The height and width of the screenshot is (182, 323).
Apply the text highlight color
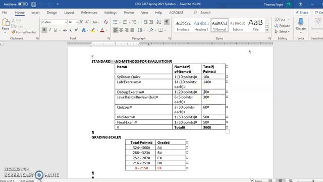(93, 30)
